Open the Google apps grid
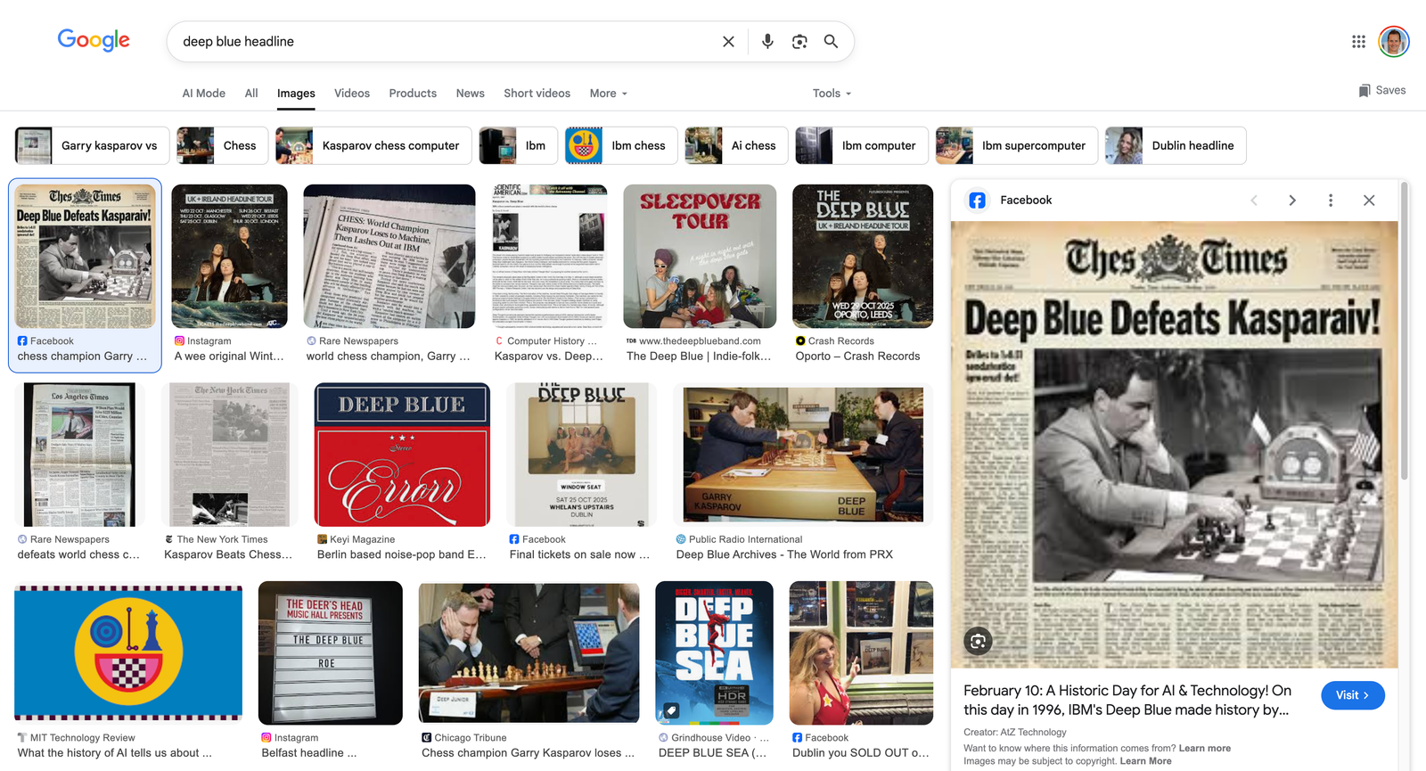Screen dimensions: 1426x771 click(x=1358, y=41)
